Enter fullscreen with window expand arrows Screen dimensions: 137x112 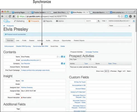point(134,11)
